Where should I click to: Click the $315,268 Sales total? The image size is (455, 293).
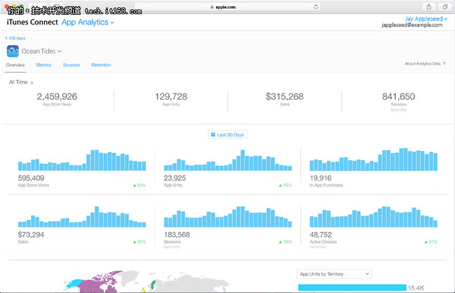click(x=285, y=99)
